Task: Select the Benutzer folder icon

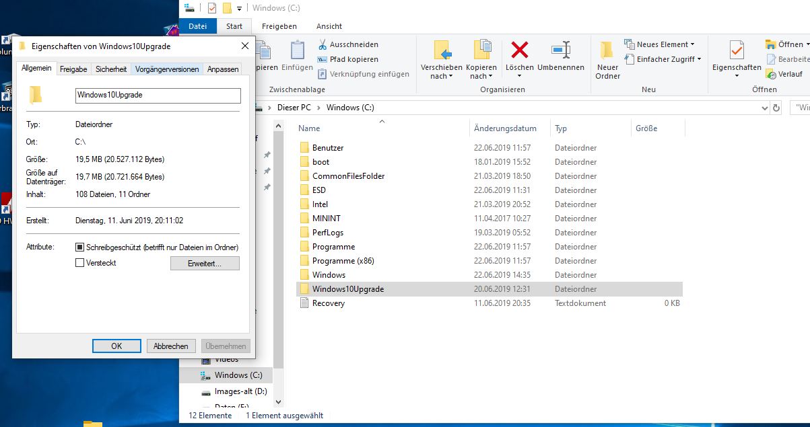Action: 304,147
